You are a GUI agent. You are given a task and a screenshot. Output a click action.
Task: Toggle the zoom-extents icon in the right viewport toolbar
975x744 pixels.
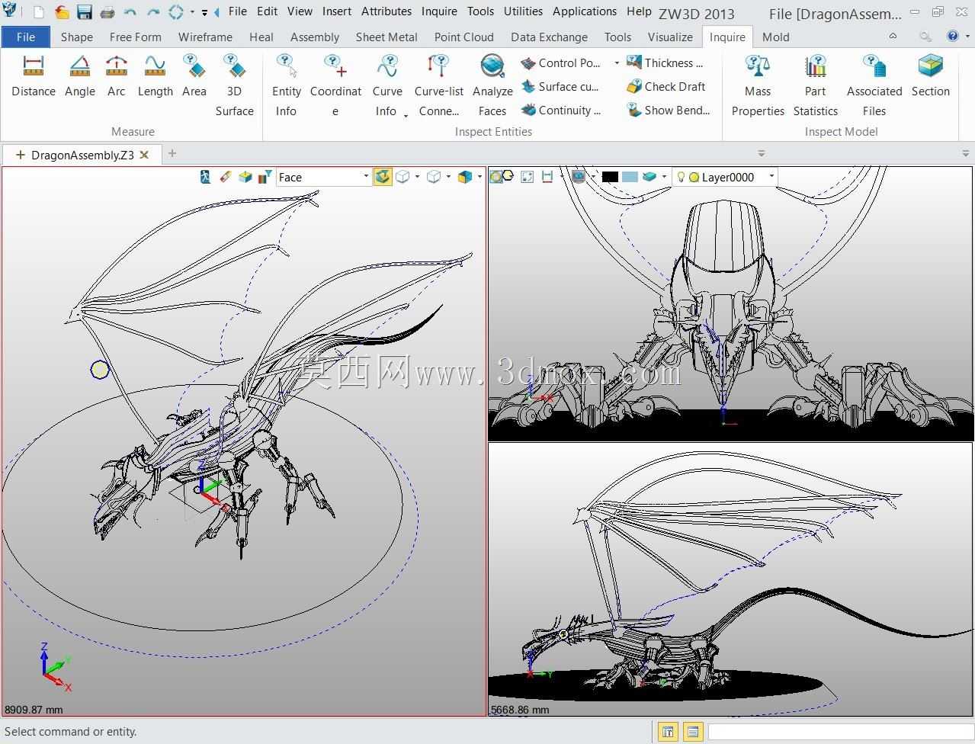point(528,177)
